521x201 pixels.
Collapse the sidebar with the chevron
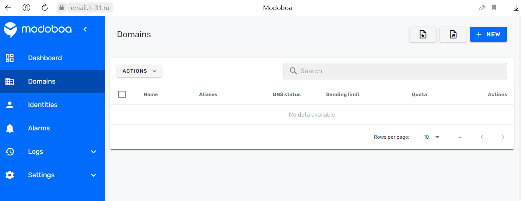coord(85,29)
